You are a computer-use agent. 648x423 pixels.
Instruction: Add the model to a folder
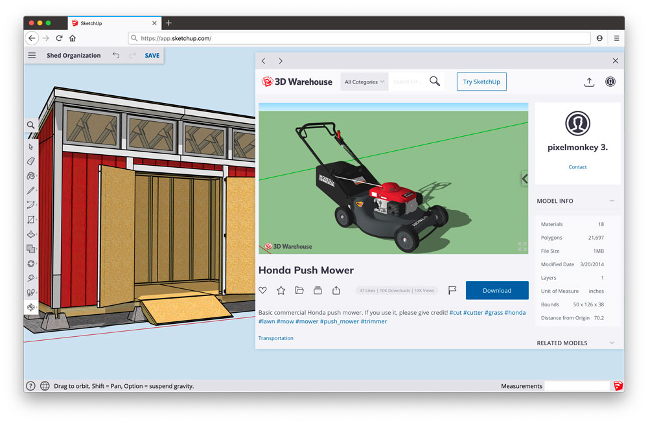coord(299,290)
